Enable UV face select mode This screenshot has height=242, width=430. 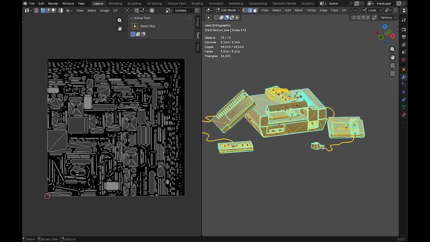(x=54, y=10)
